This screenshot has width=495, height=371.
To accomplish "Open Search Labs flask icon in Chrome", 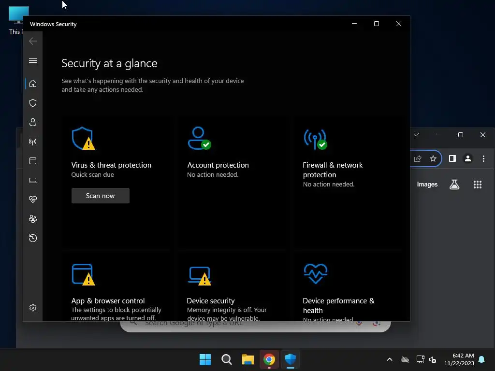I will [x=454, y=184].
